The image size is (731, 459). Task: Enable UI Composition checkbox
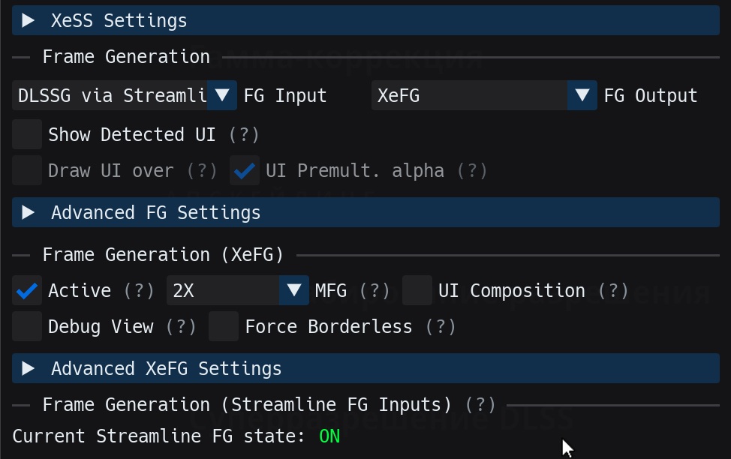417,290
